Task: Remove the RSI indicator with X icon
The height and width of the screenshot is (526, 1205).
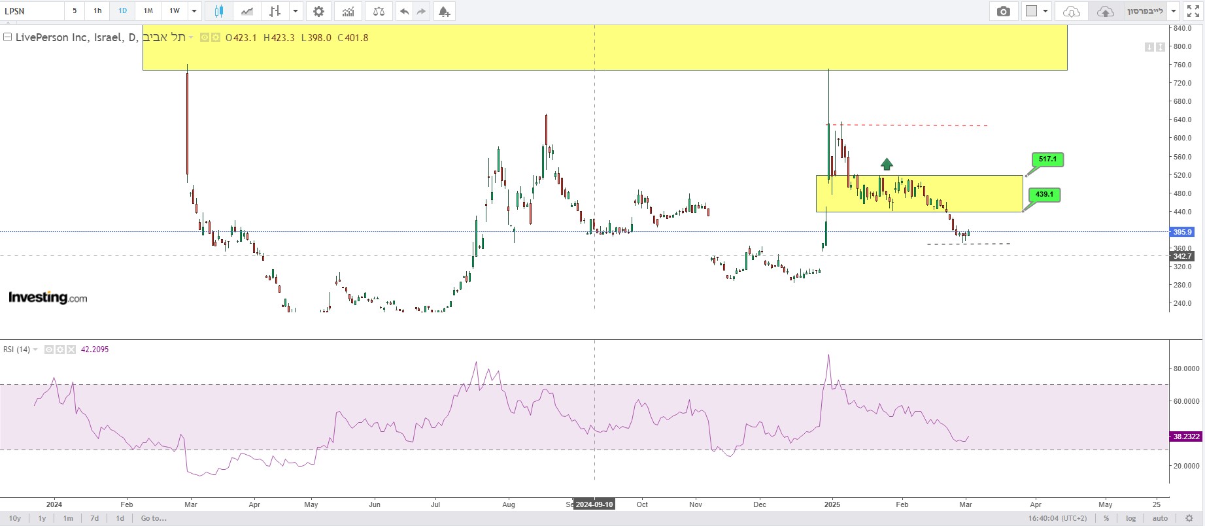Action: [x=71, y=350]
